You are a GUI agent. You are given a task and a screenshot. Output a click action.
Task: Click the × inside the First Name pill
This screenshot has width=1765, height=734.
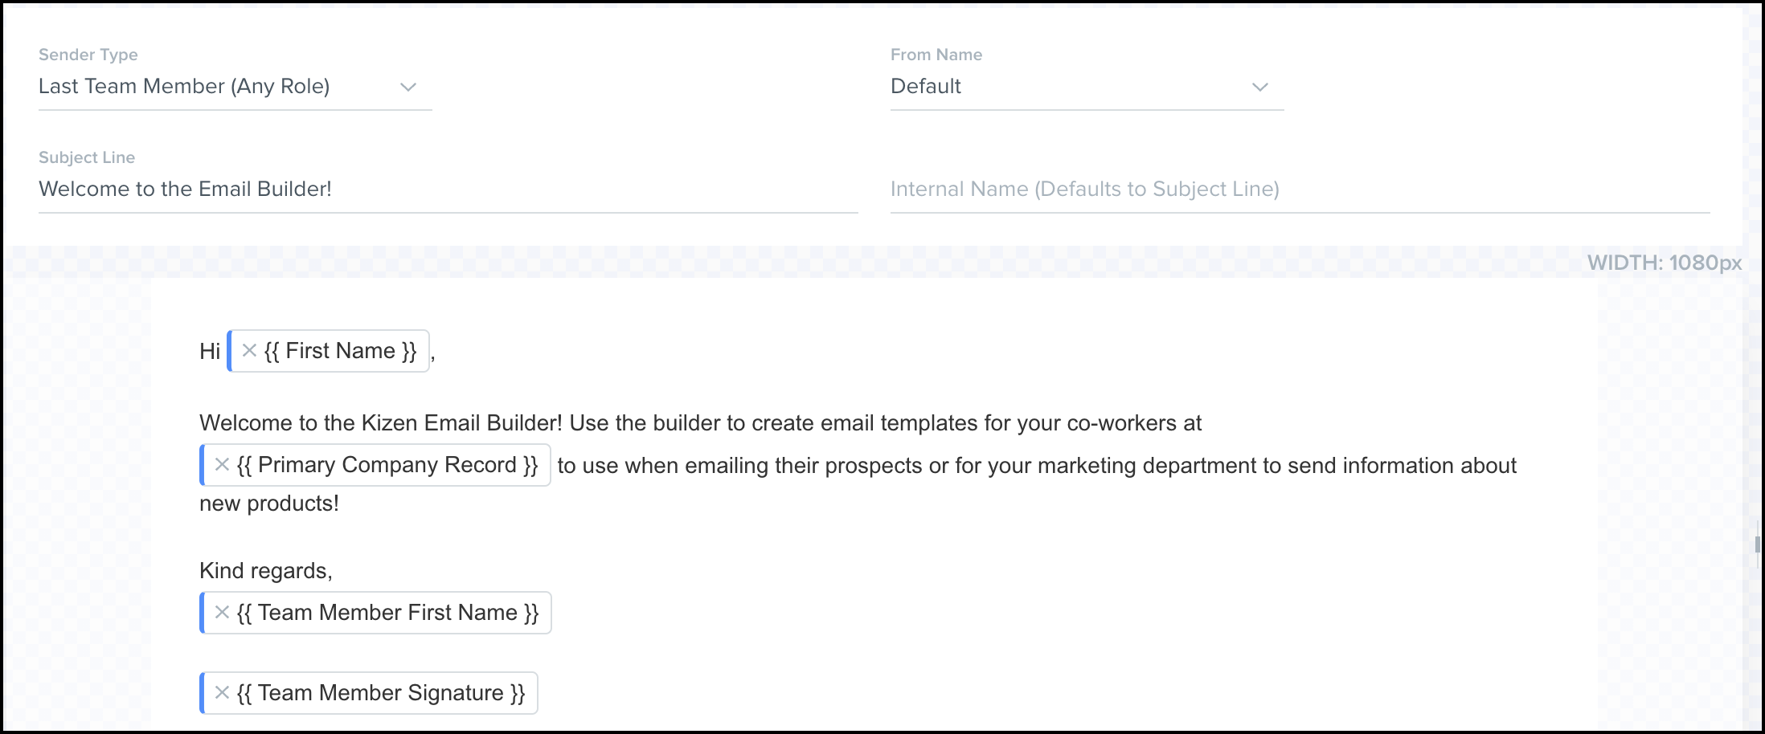click(248, 351)
